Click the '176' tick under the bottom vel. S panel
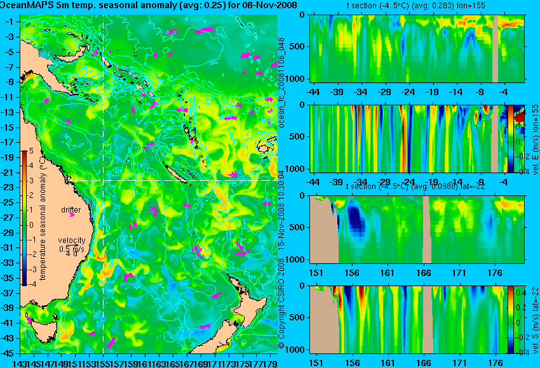540x368 pixels. click(495, 363)
